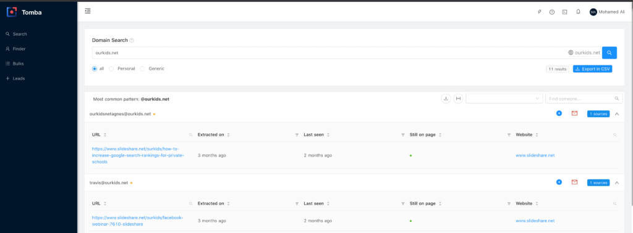633x233 pixels.
Task: Send email to travis@ourkids.net via envelope icon
Action: pyautogui.click(x=574, y=182)
